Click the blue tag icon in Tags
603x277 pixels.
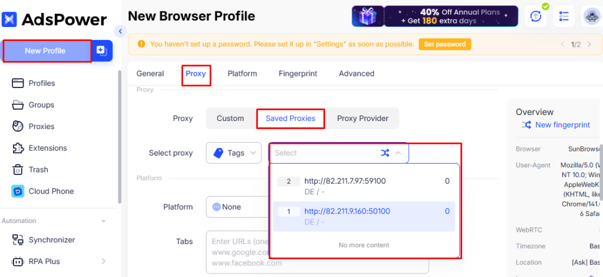(218, 153)
